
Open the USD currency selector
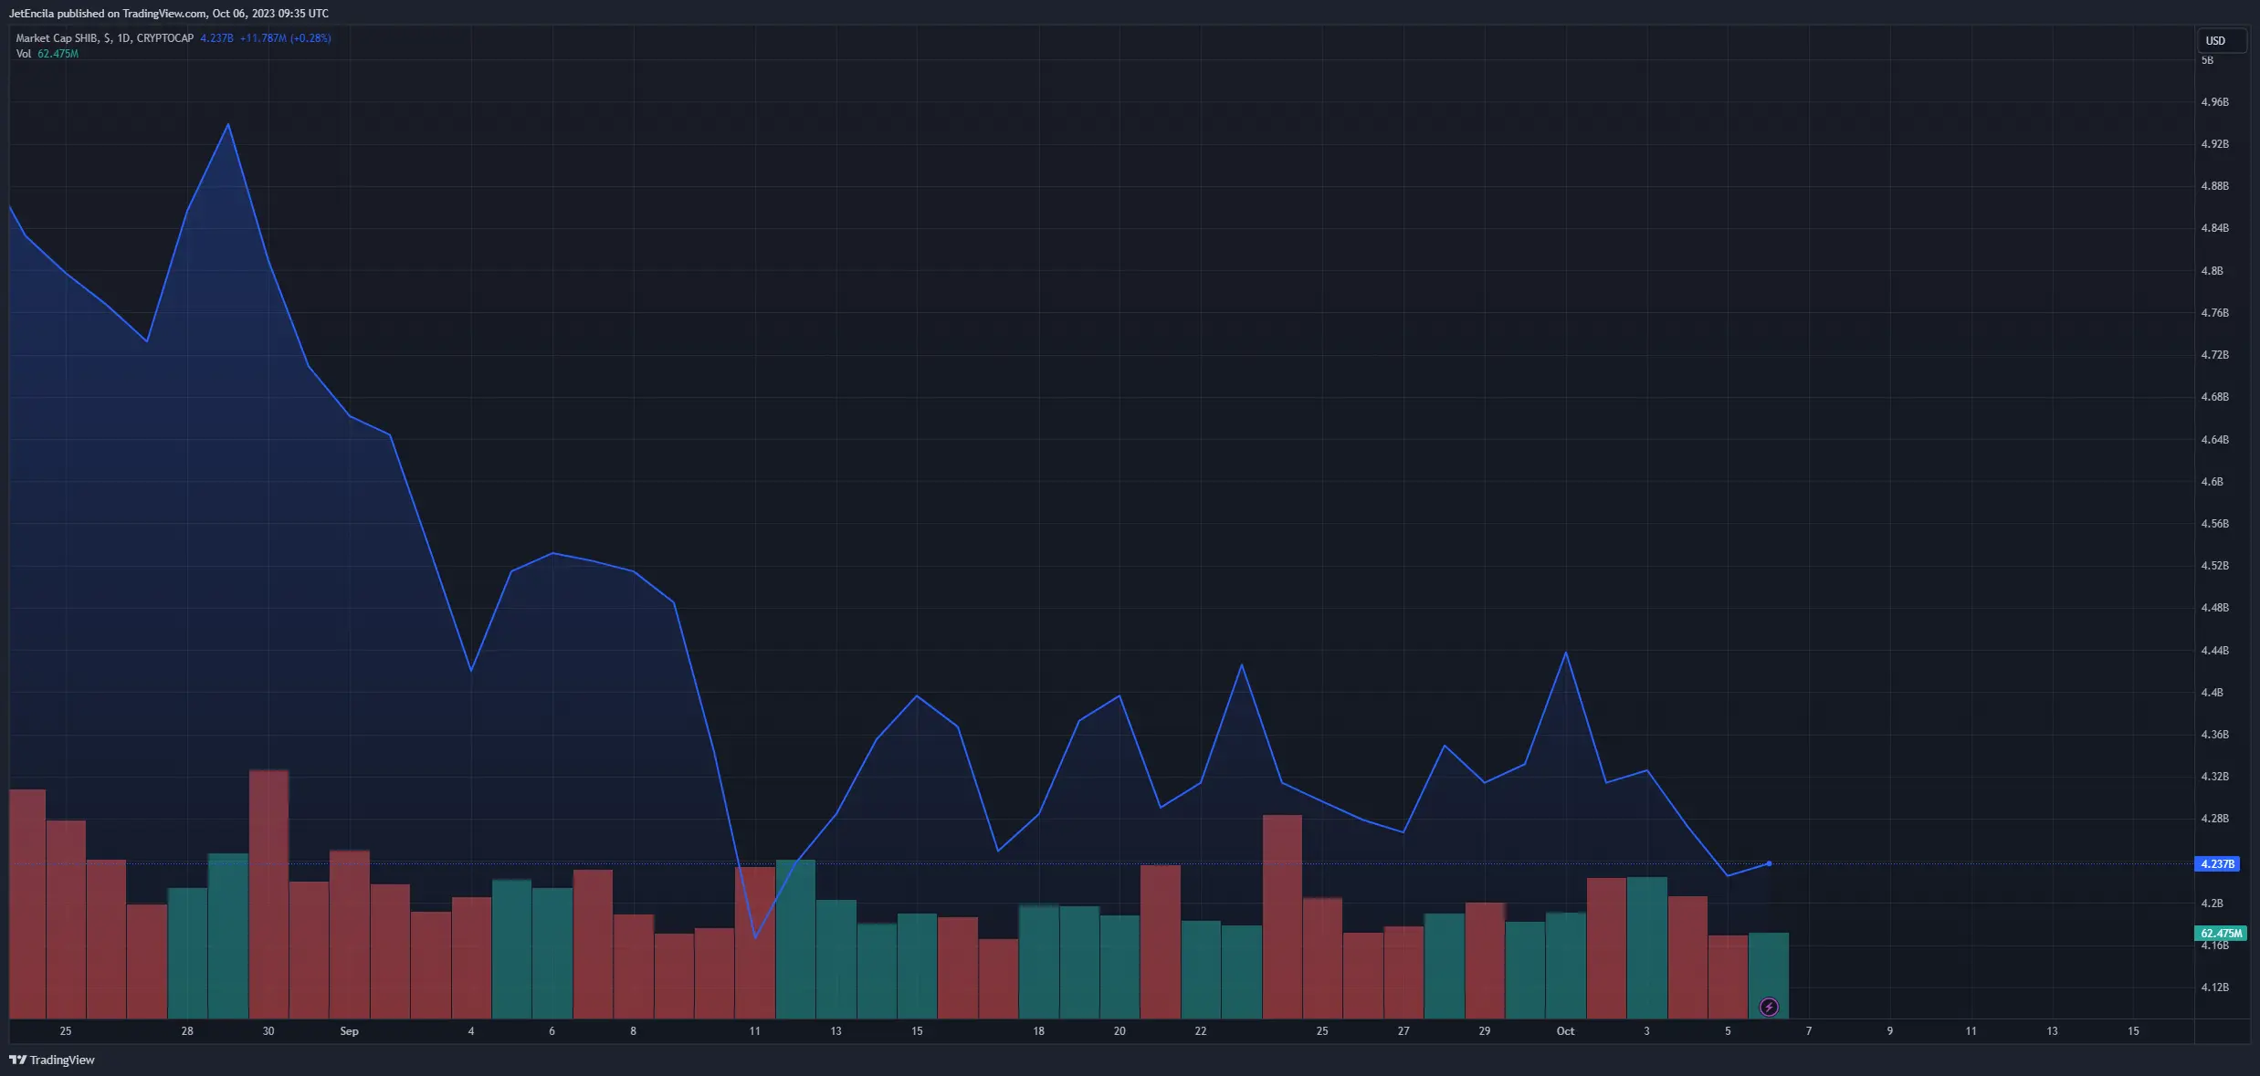coord(2221,40)
